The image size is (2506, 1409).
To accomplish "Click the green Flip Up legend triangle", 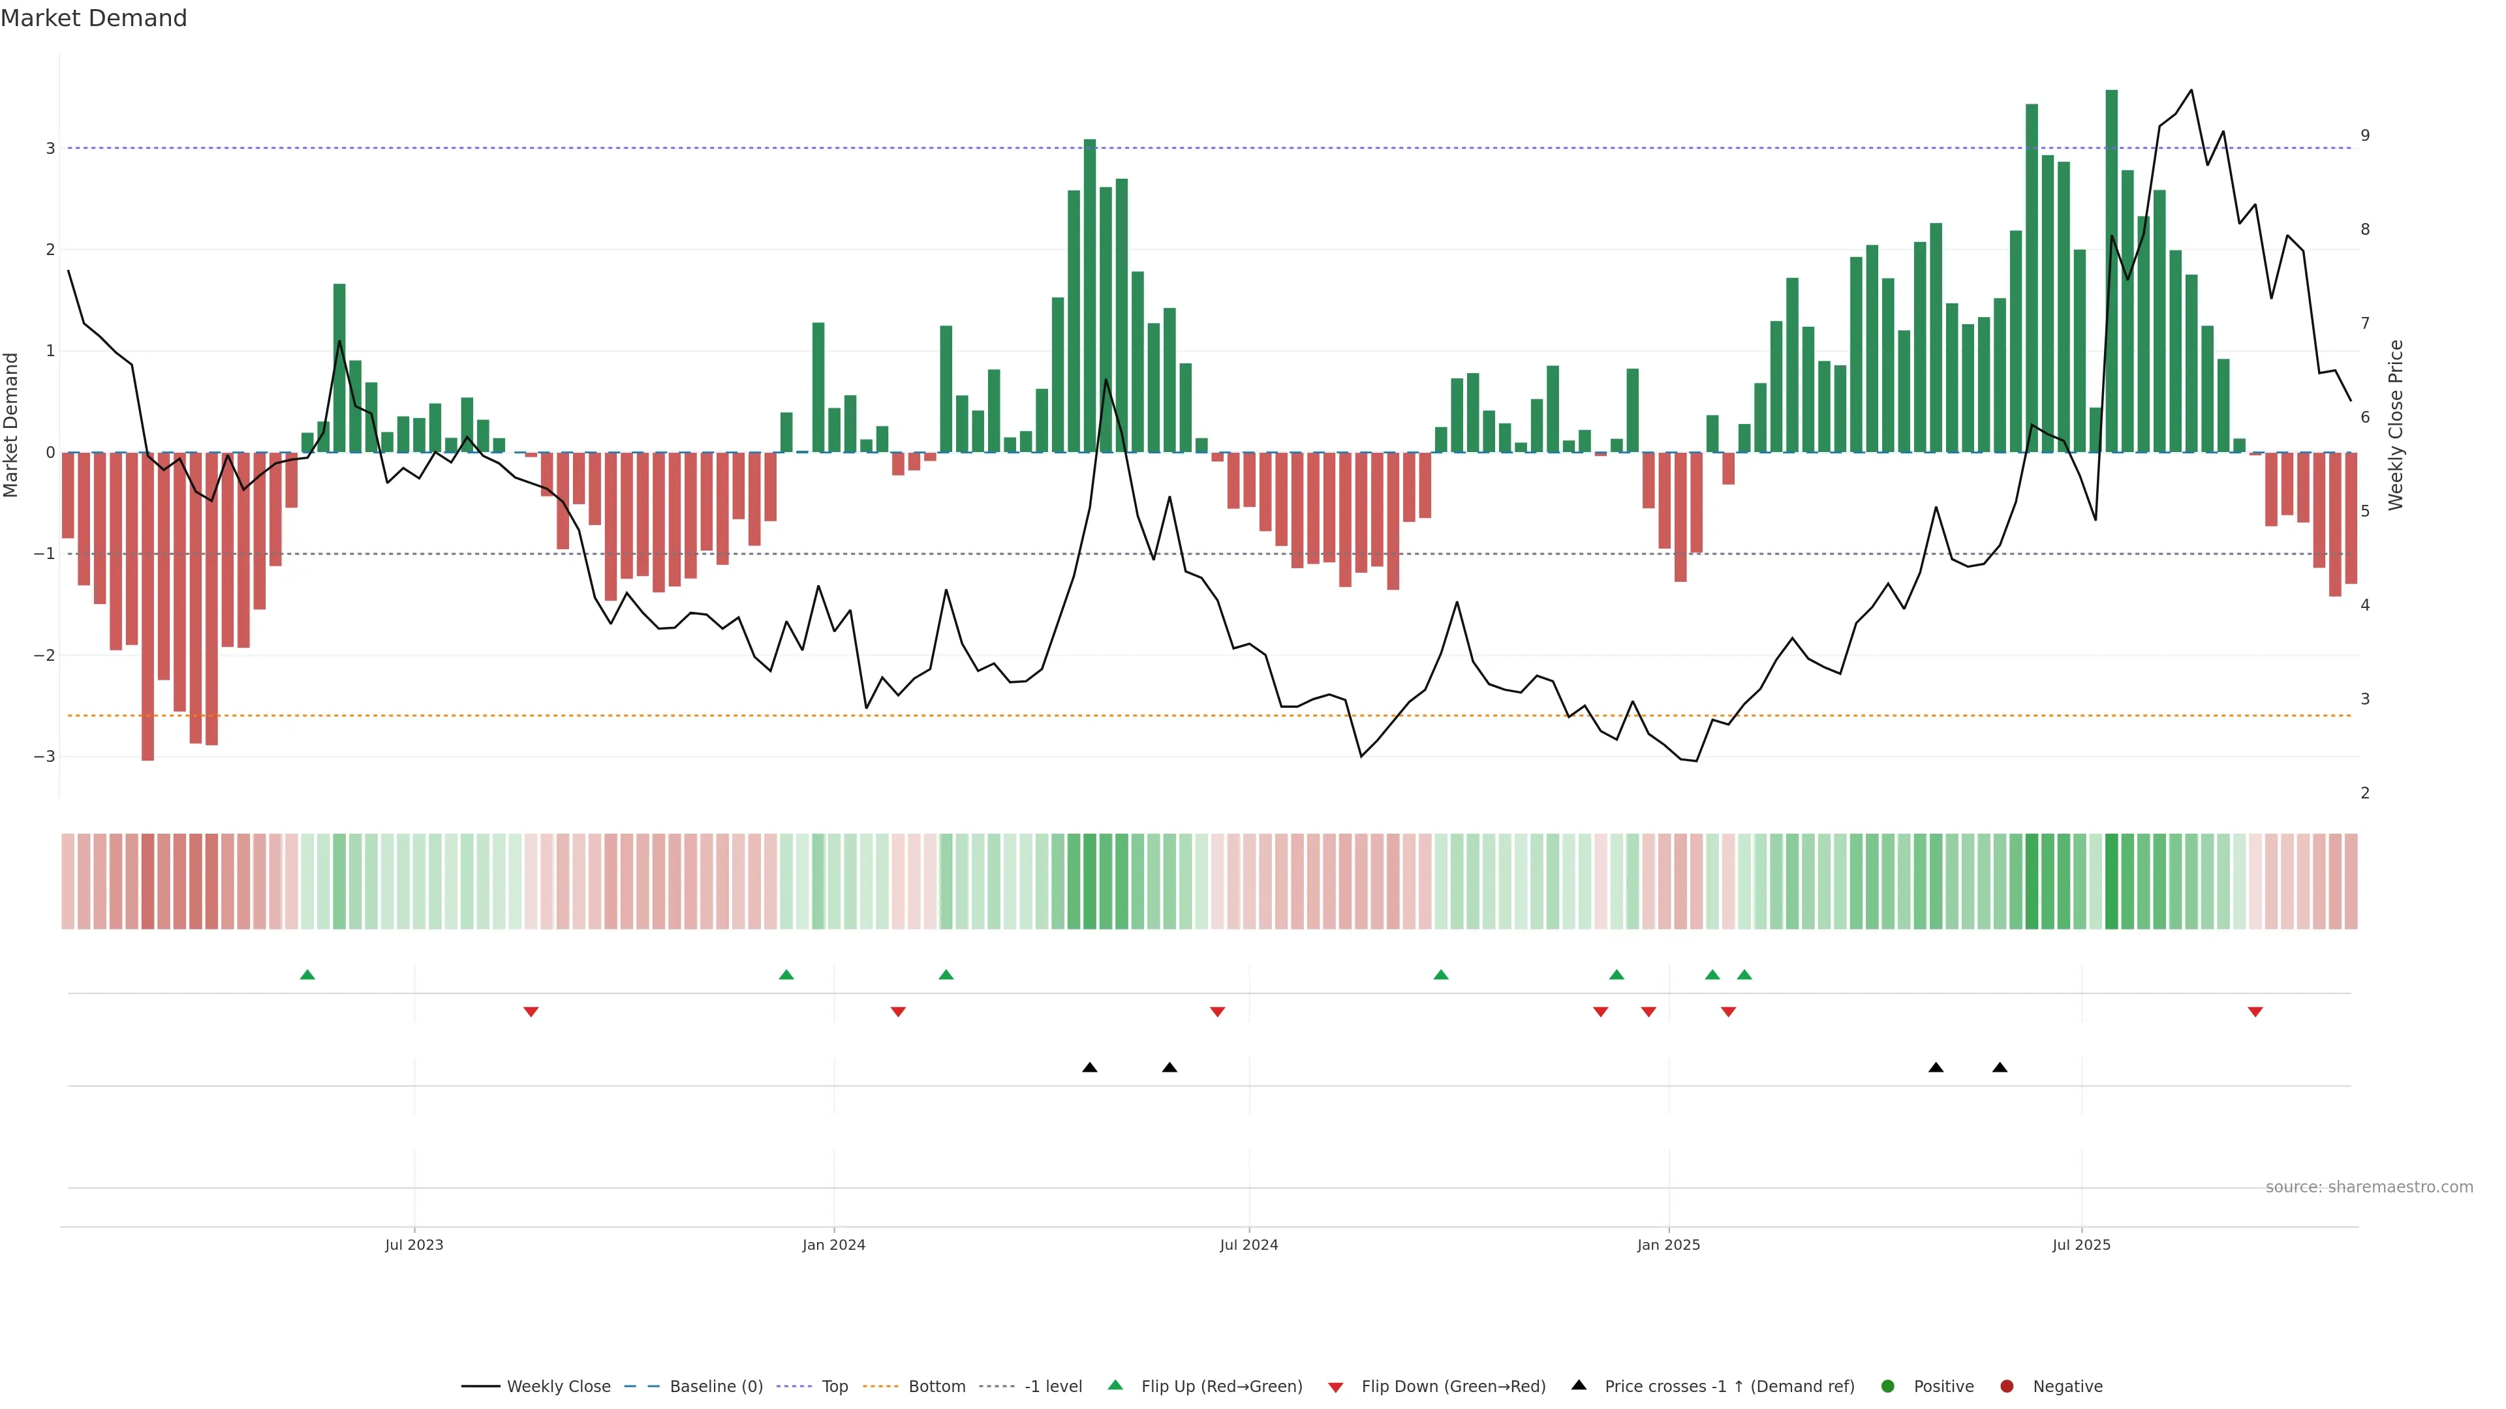I will [1116, 1386].
